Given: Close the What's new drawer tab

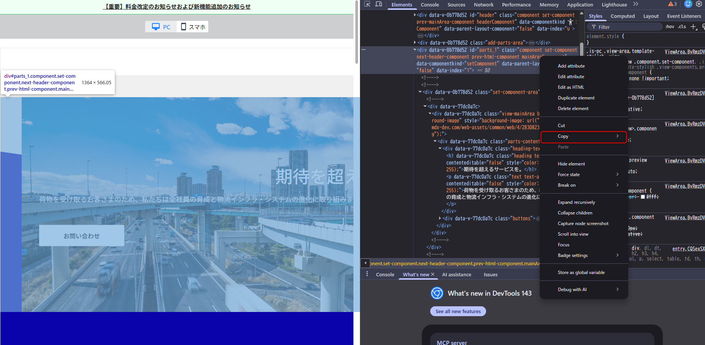Looking at the screenshot, I should click(x=433, y=274).
